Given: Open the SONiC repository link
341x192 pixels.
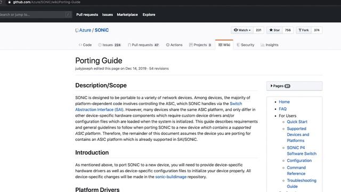Looking at the screenshot, I should (102, 30).
